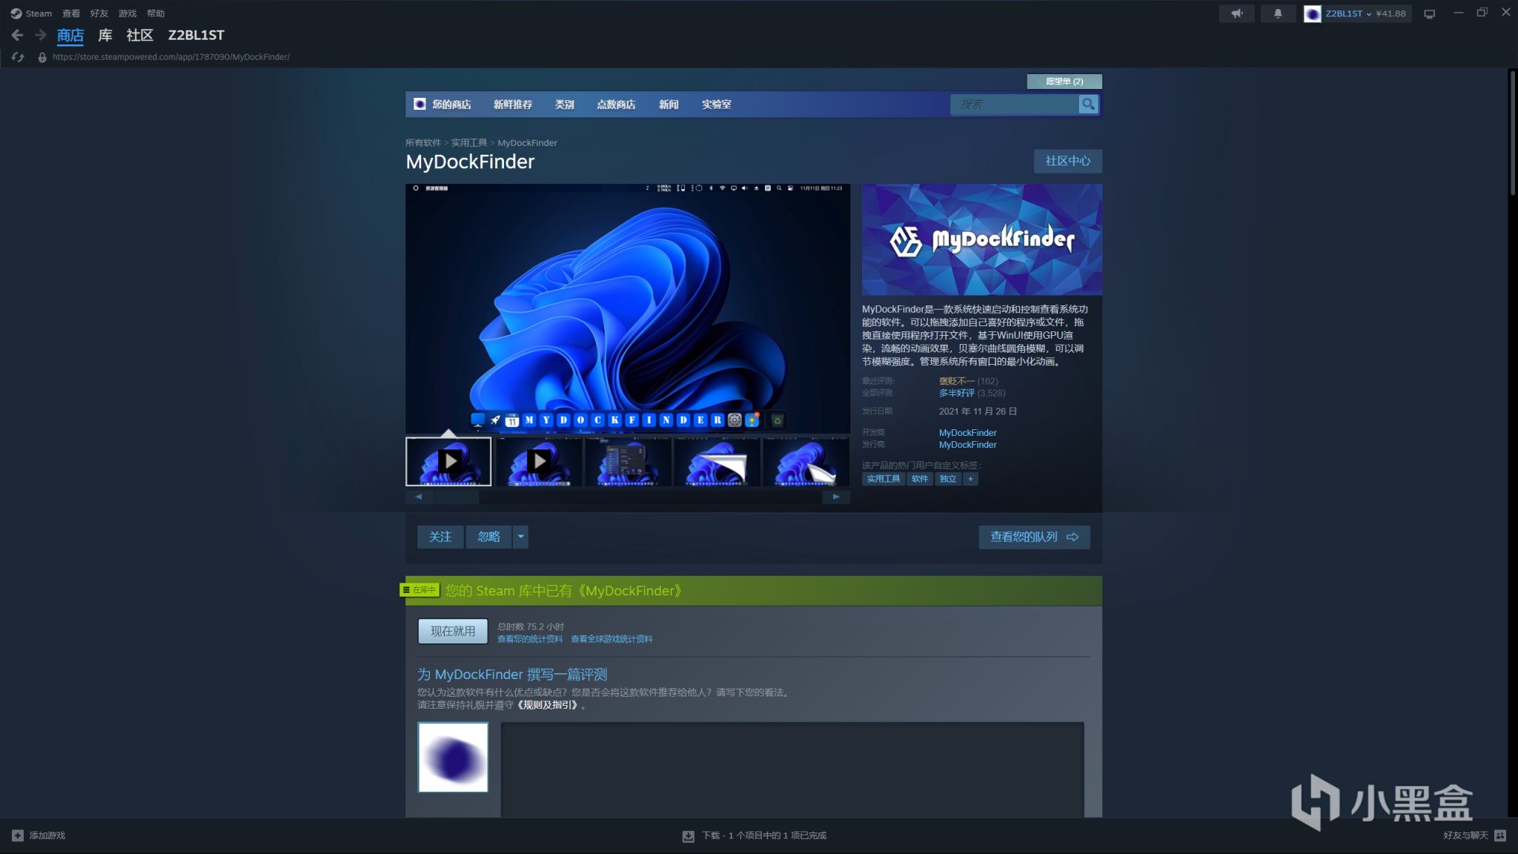Open 好友与聊天
Screen dimensions: 1518x854
[x=1474, y=835]
